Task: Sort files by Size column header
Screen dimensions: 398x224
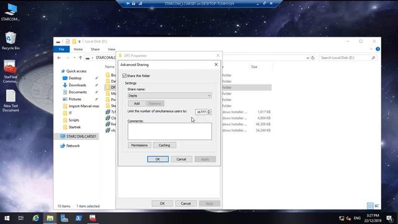Action: click(254, 67)
